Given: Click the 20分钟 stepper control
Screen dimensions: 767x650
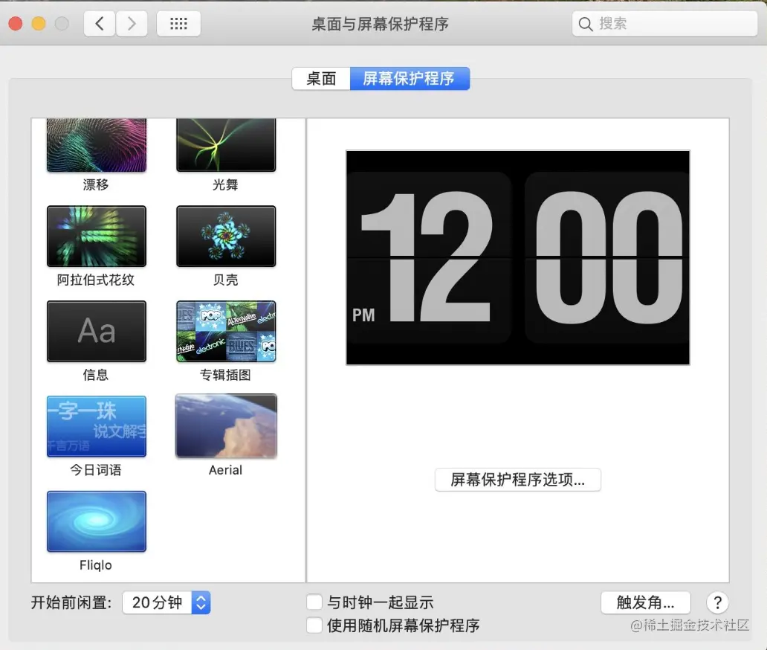Looking at the screenshot, I should (200, 603).
